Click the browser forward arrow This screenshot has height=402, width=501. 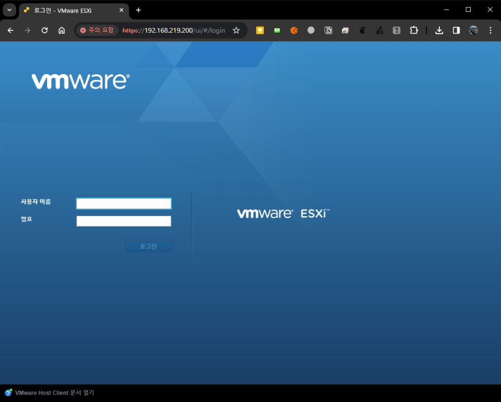point(27,30)
